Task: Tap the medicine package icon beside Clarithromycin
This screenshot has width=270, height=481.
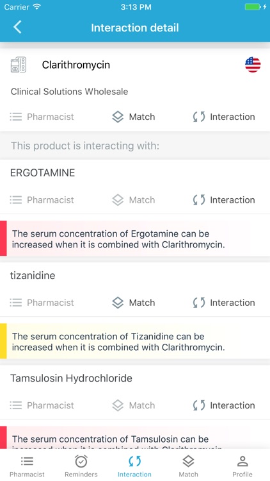Action: pyautogui.click(x=19, y=65)
